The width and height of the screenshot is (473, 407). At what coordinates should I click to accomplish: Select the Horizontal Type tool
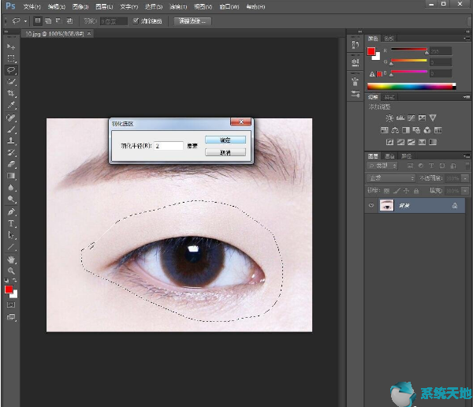tap(11, 223)
